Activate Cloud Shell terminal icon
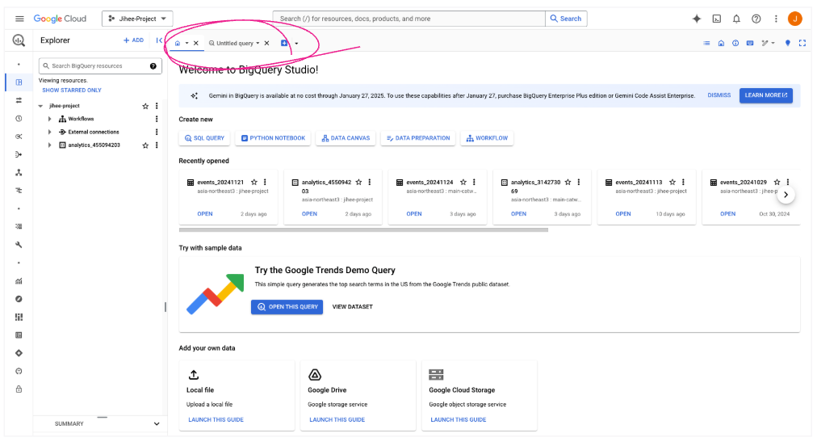The width and height of the screenshot is (817, 442). 717,19
